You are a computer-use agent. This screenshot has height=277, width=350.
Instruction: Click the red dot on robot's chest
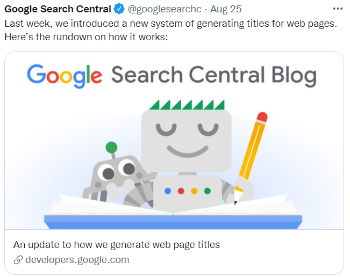pos(181,191)
